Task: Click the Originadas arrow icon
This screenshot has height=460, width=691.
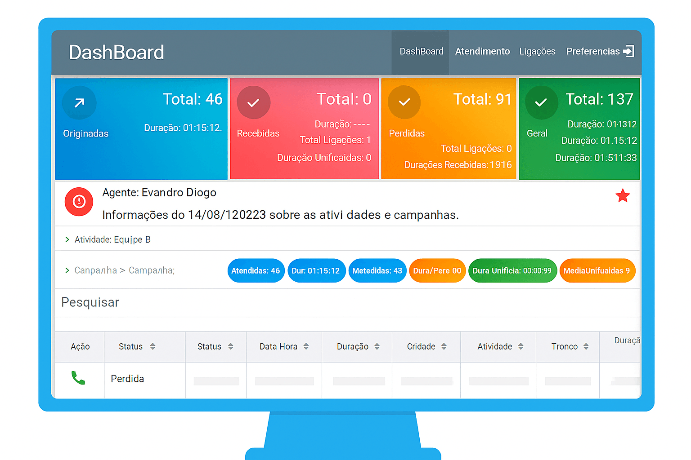Action: pos(80,103)
